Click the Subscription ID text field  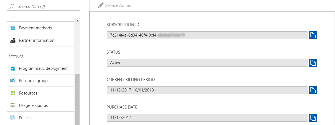coord(207,35)
